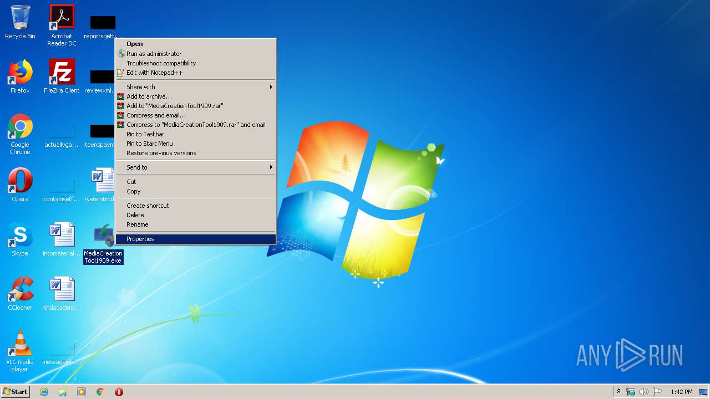Click the volume icon in system tray
Image resolution: width=710 pixels, height=399 pixels.
(x=644, y=392)
